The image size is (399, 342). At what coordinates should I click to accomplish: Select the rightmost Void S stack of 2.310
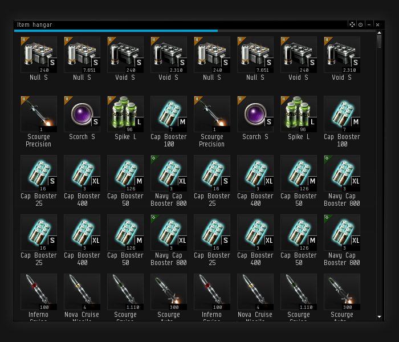coord(342,55)
